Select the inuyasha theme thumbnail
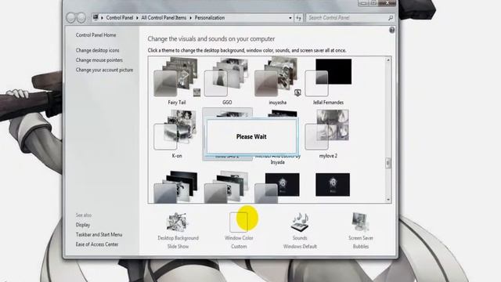This screenshot has height=282, width=501. click(x=277, y=78)
